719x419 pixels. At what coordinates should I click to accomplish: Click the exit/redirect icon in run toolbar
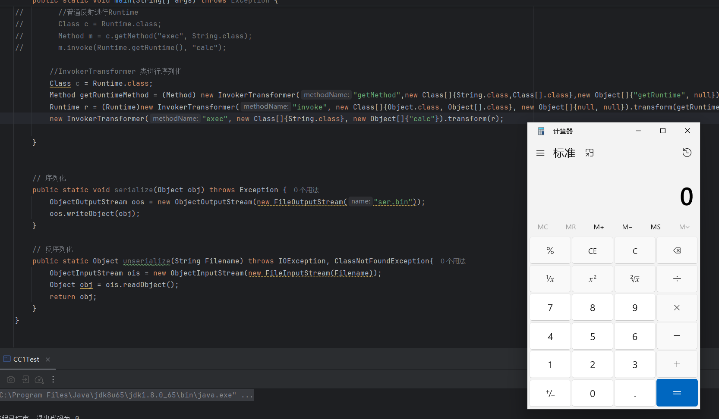tap(25, 379)
